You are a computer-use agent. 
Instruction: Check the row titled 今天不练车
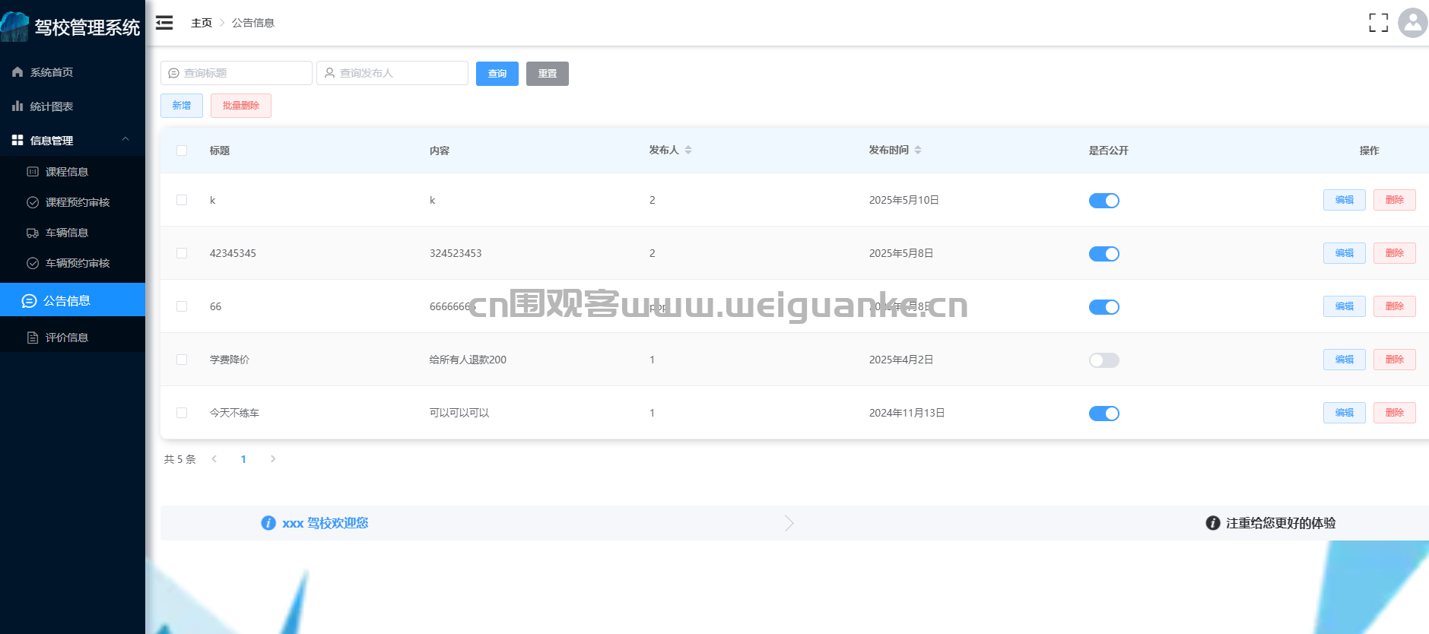click(x=182, y=413)
